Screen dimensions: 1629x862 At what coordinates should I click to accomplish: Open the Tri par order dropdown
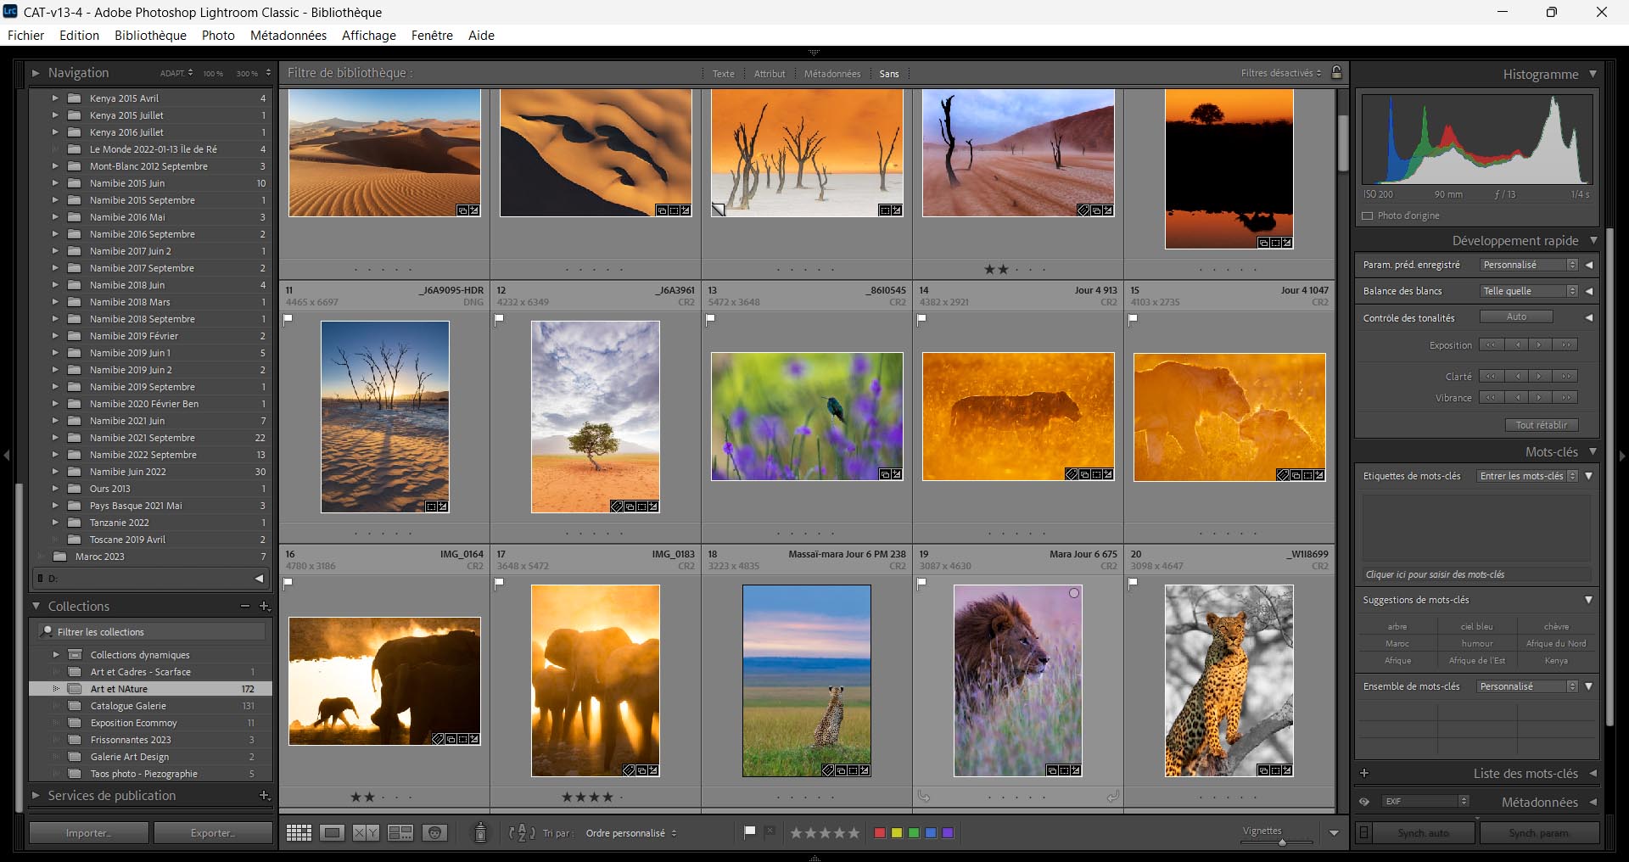[630, 833]
